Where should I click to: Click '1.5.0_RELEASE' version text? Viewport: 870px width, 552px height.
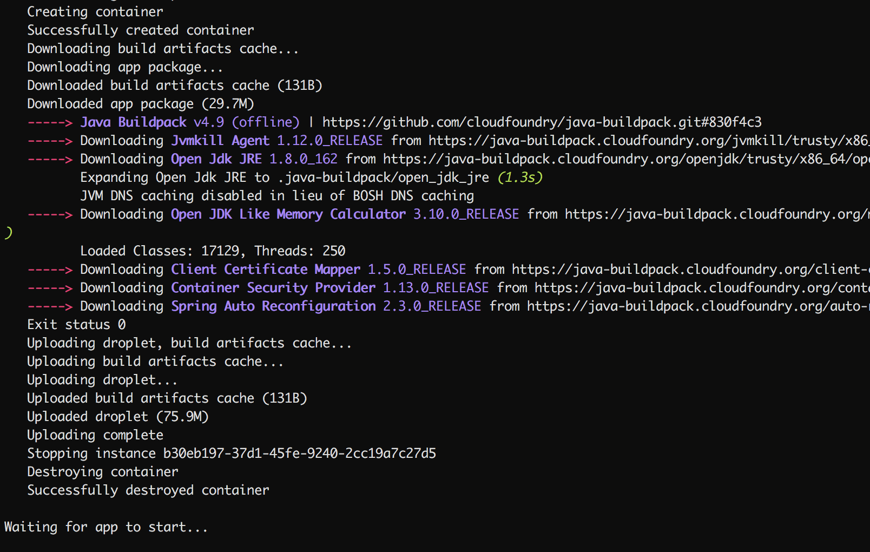coord(417,270)
